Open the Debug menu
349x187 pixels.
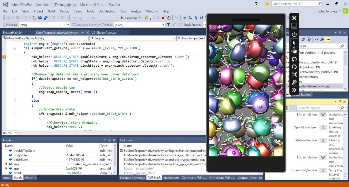tap(64, 11)
